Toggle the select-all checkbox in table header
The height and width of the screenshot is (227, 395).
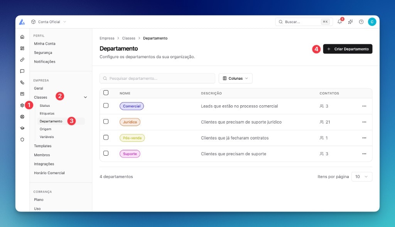pos(106,93)
